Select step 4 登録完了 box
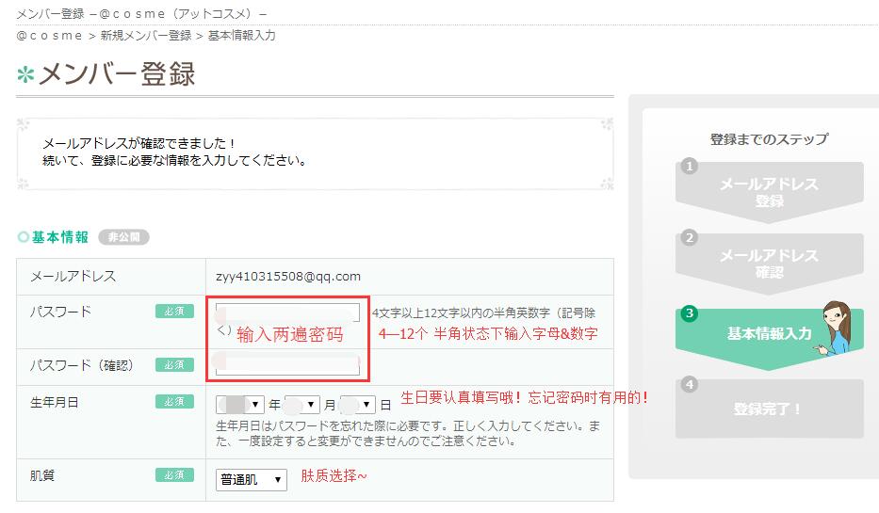The image size is (879, 513). [x=769, y=409]
